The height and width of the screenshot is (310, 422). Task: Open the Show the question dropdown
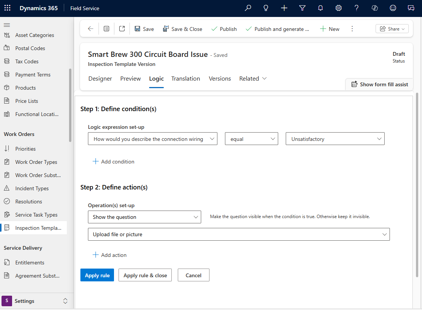click(x=145, y=217)
